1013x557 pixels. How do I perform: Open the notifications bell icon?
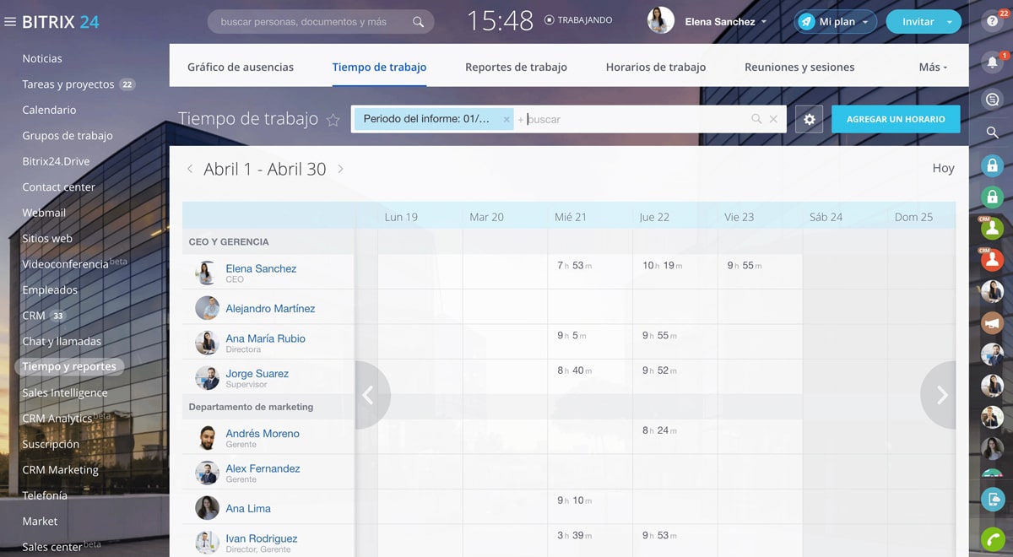[993, 62]
